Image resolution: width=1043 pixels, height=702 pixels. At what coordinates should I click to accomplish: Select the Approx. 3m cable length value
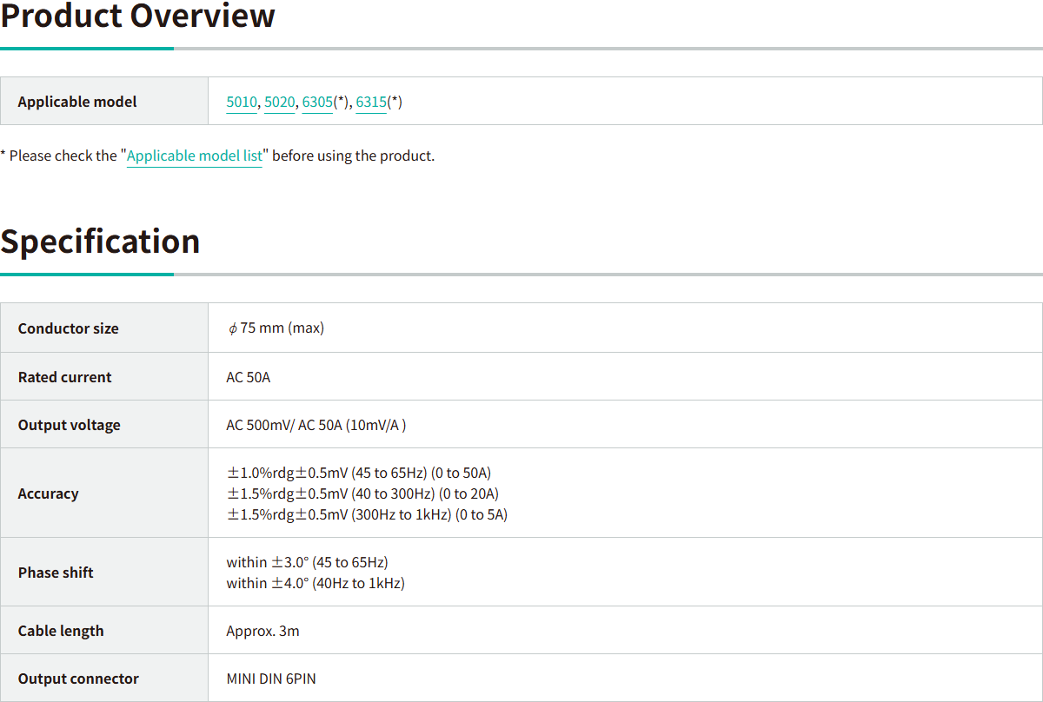click(x=262, y=631)
